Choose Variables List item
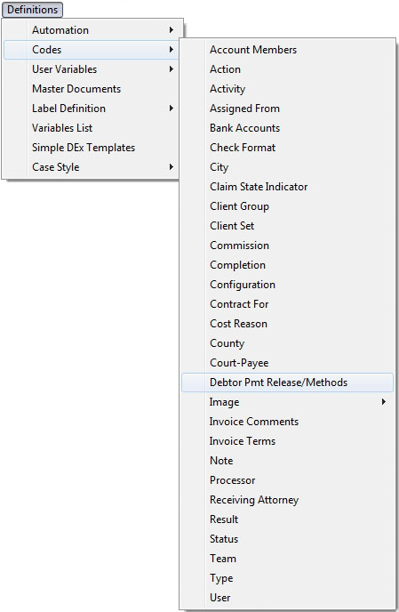 click(x=92, y=127)
